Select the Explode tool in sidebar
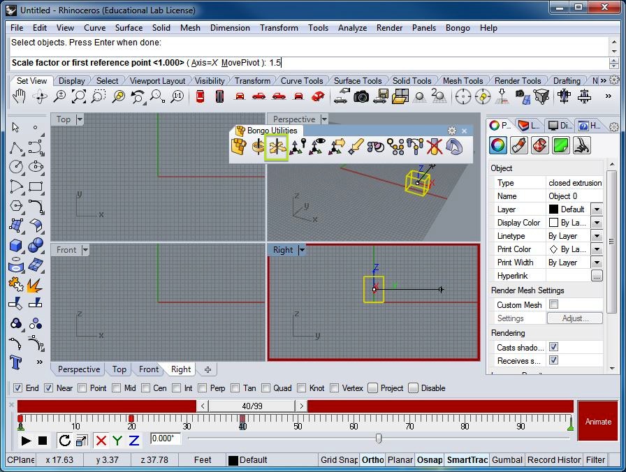This screenshot has width=626, height=472. pyautogui.click(x=35, y=285)
